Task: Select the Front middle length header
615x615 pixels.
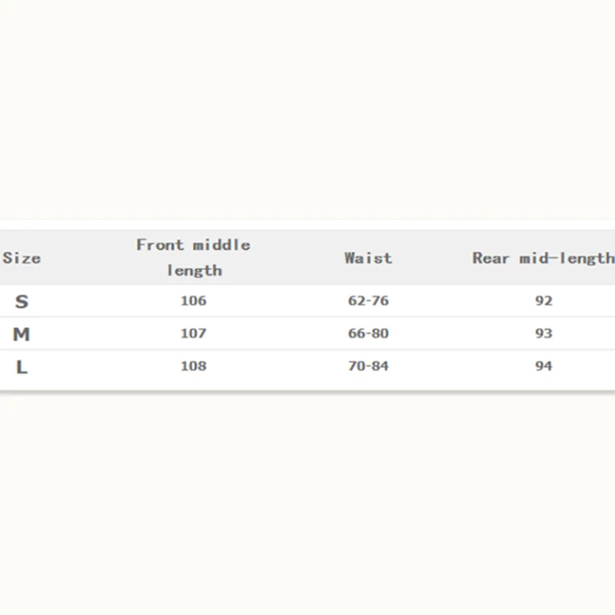Action: pyautogui.click(x=194, y=258)
